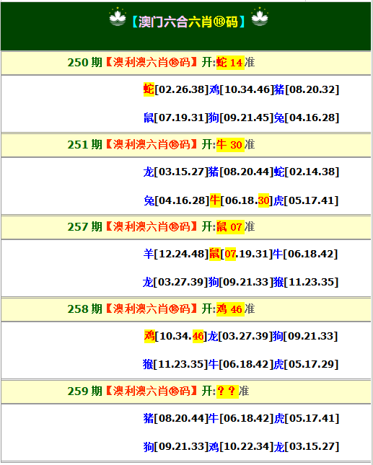
Task: Click highlighted 鼠 07 result in period 257
Action: 230,227
